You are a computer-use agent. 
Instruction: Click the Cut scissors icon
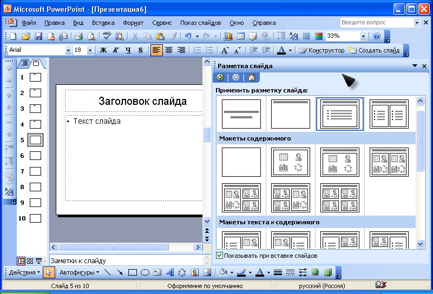[135, 36]
